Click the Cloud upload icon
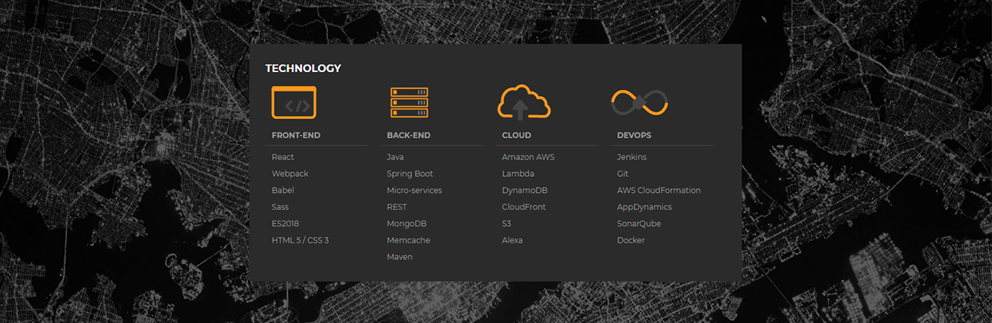 (x=524, y=102)
